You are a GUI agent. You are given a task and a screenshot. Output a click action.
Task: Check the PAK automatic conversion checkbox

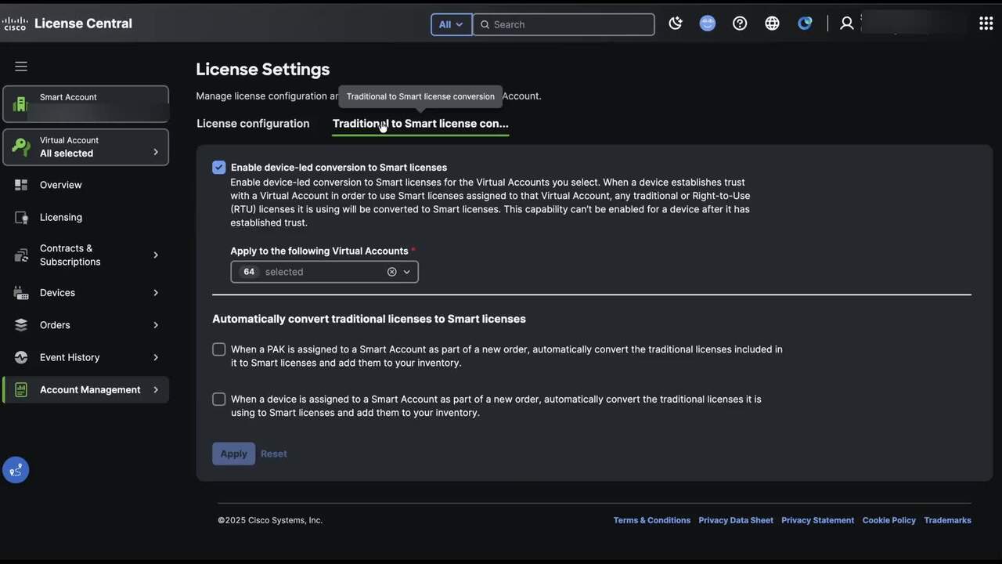219,349
